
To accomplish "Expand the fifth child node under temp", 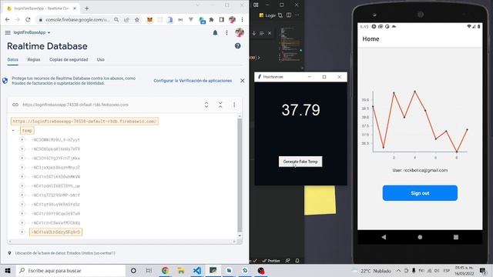I will tap(22, 176).
